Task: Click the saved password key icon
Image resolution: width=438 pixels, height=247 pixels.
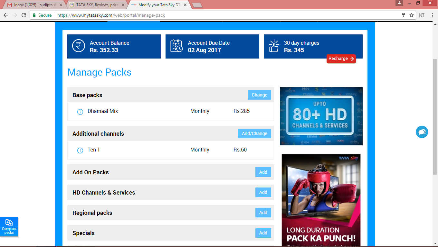Action: [x=403, y=15]
